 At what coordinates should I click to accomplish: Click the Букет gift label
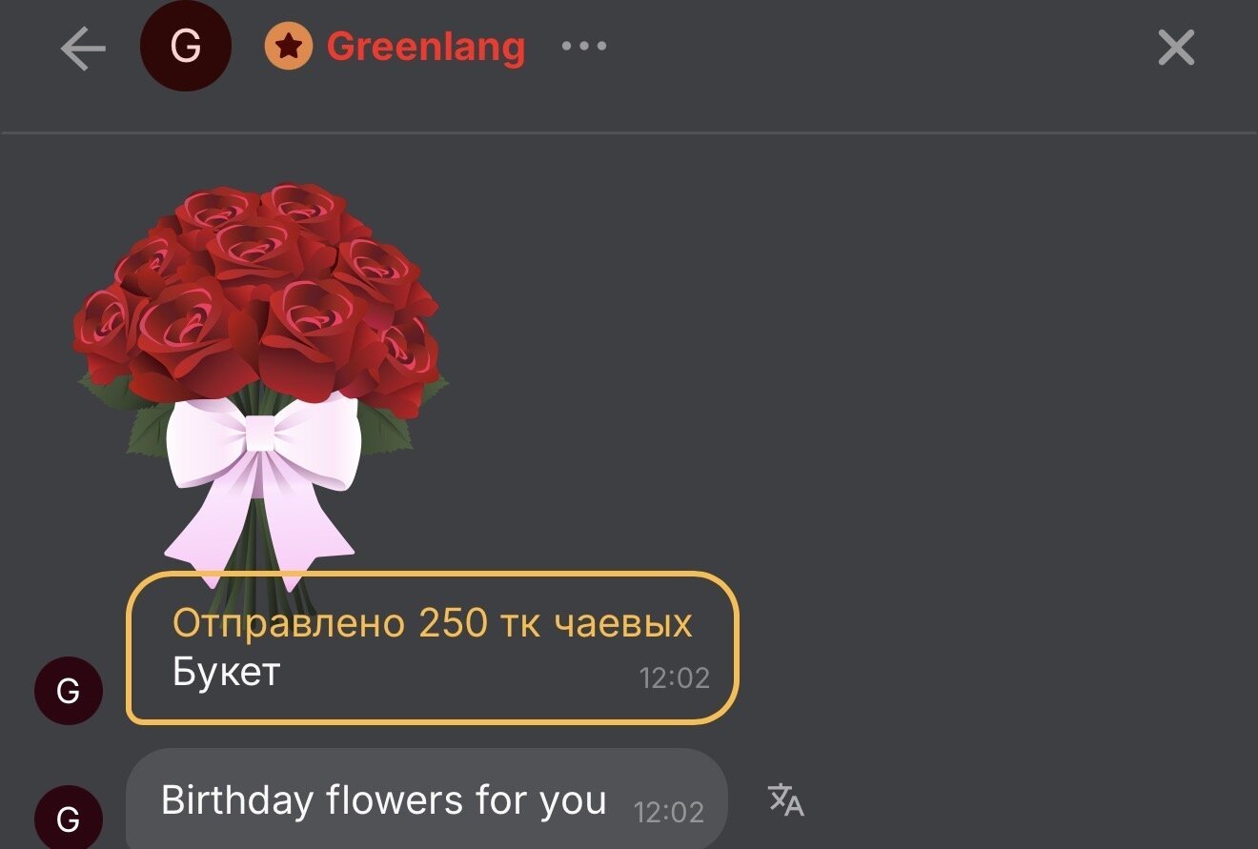point(226,672)
